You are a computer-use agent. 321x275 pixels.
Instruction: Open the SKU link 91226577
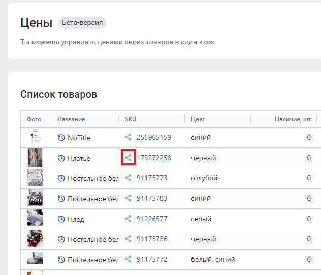[x=152, y=219]
